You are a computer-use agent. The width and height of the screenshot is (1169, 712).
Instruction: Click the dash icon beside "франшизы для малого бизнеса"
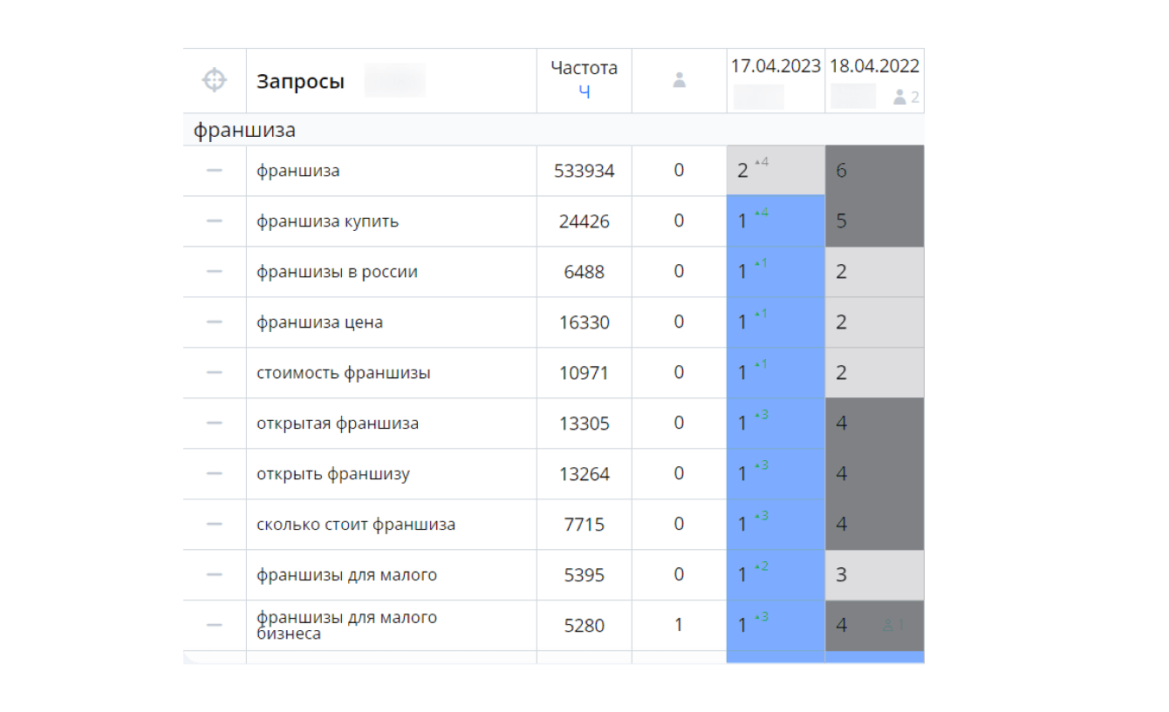pyautogui.click(x=215, y=626)
